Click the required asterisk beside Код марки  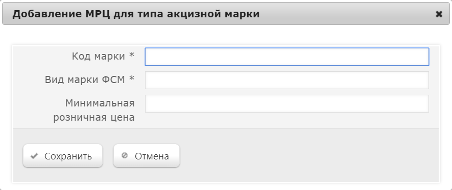131,55
